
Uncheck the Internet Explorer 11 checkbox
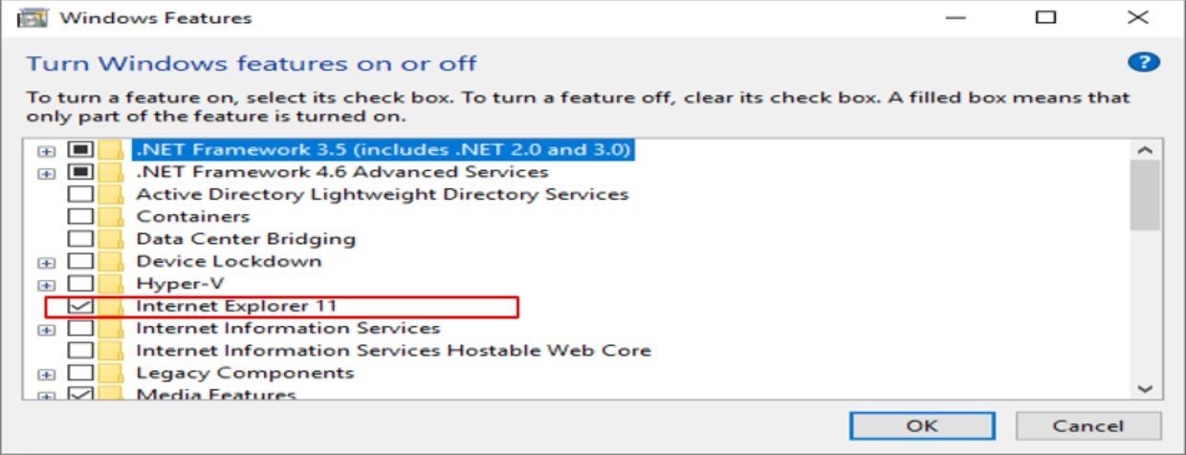pyautogui.click(x=81, y=306)
